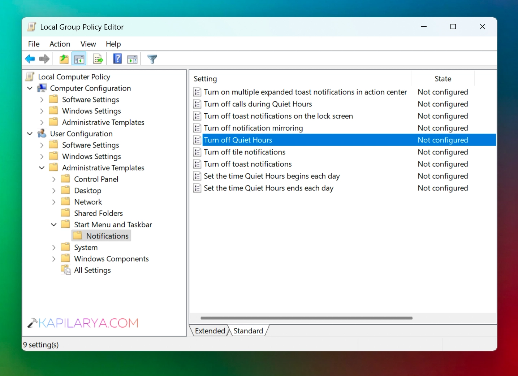Screen dimensions: 518x376
Task: Click policy icon for Set the time Quiet Hours ends
Action: 197,188
